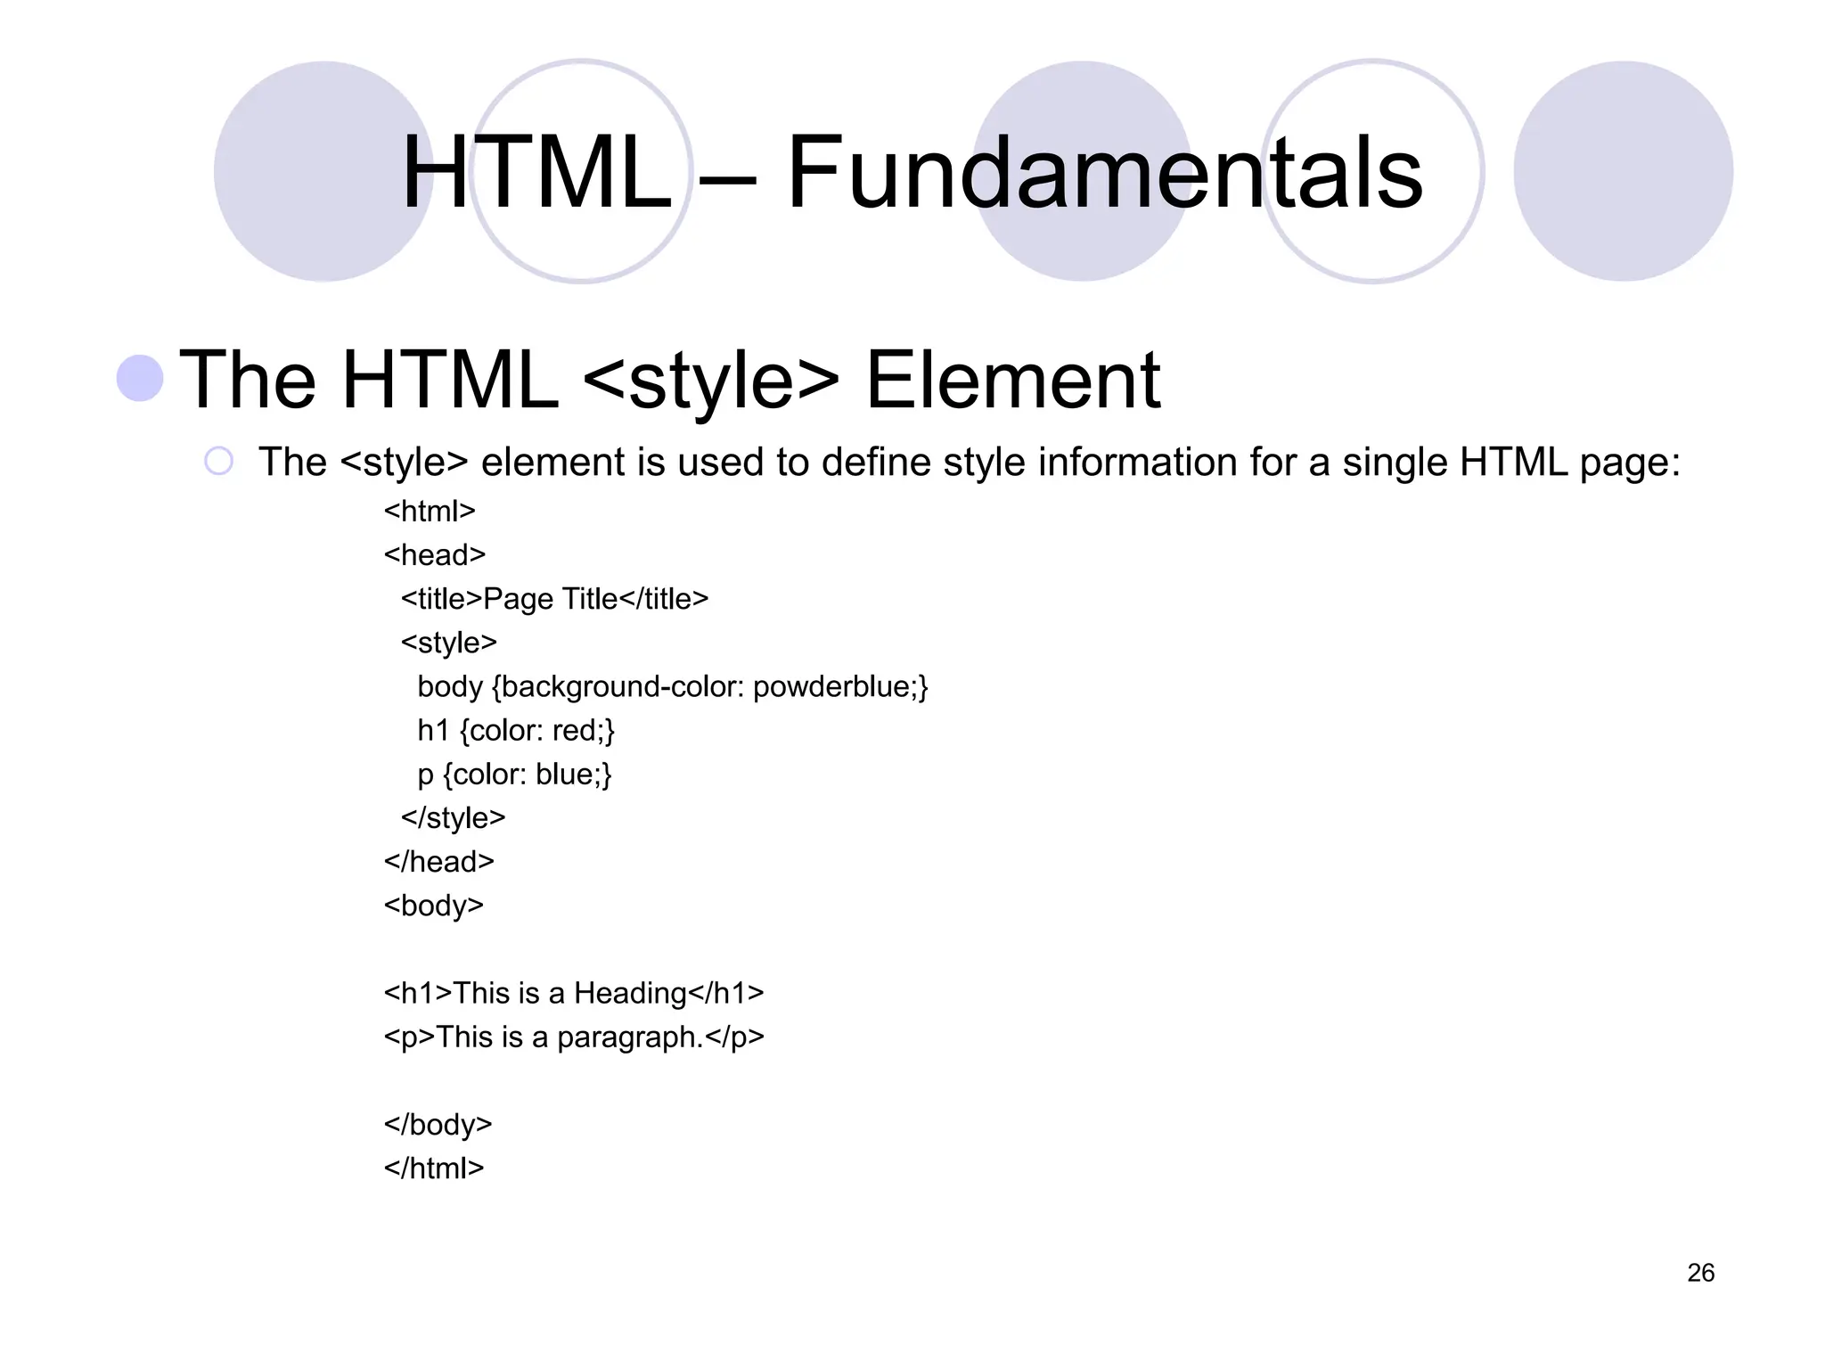
Task: Click the '</head>' closing tag line
Action: tap(438, 862)
